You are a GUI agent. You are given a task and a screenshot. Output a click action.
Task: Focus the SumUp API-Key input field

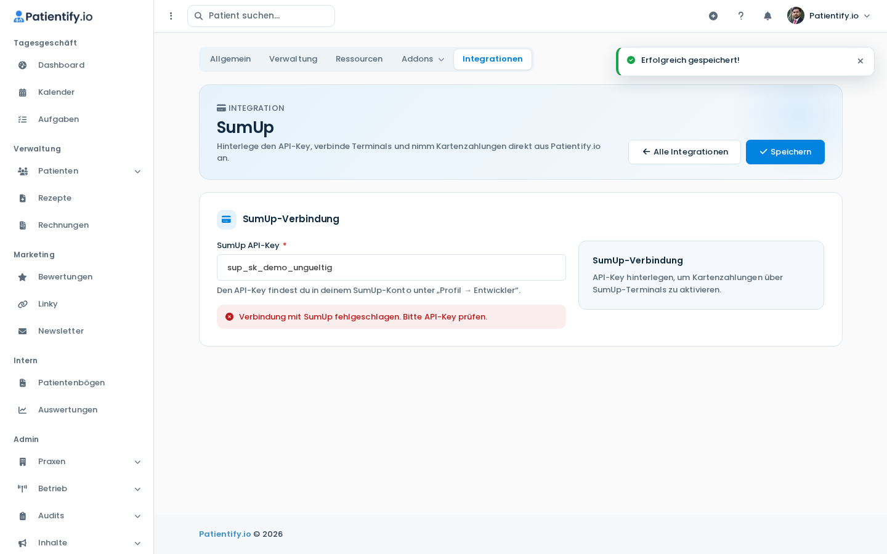point(391,268)
